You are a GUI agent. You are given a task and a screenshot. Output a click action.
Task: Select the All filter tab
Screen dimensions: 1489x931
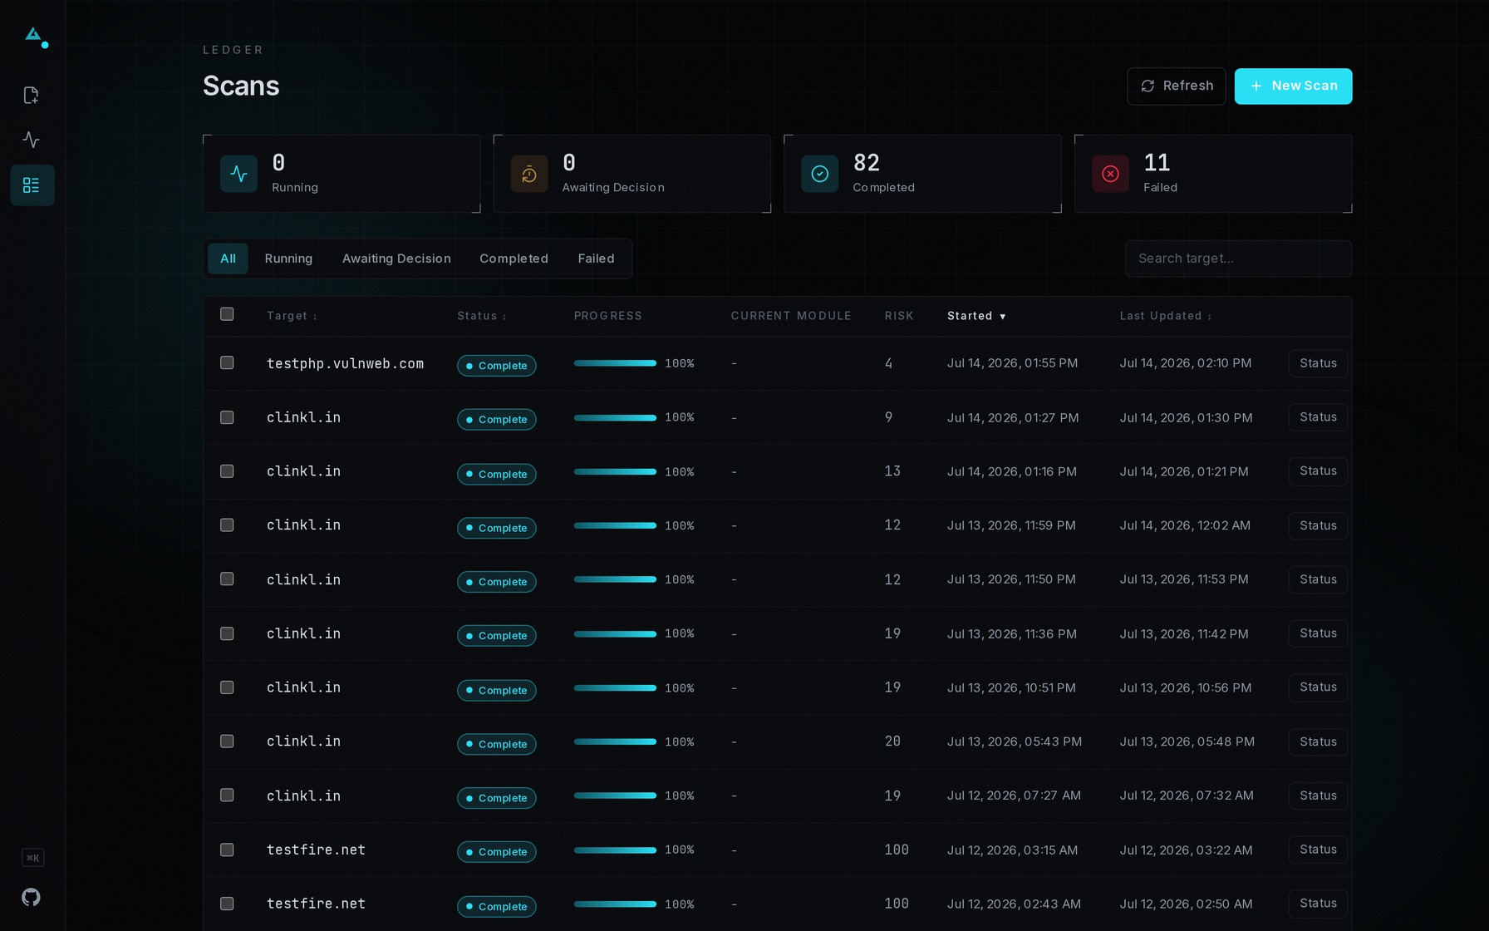pyautogui.click(x=228, y=259)
